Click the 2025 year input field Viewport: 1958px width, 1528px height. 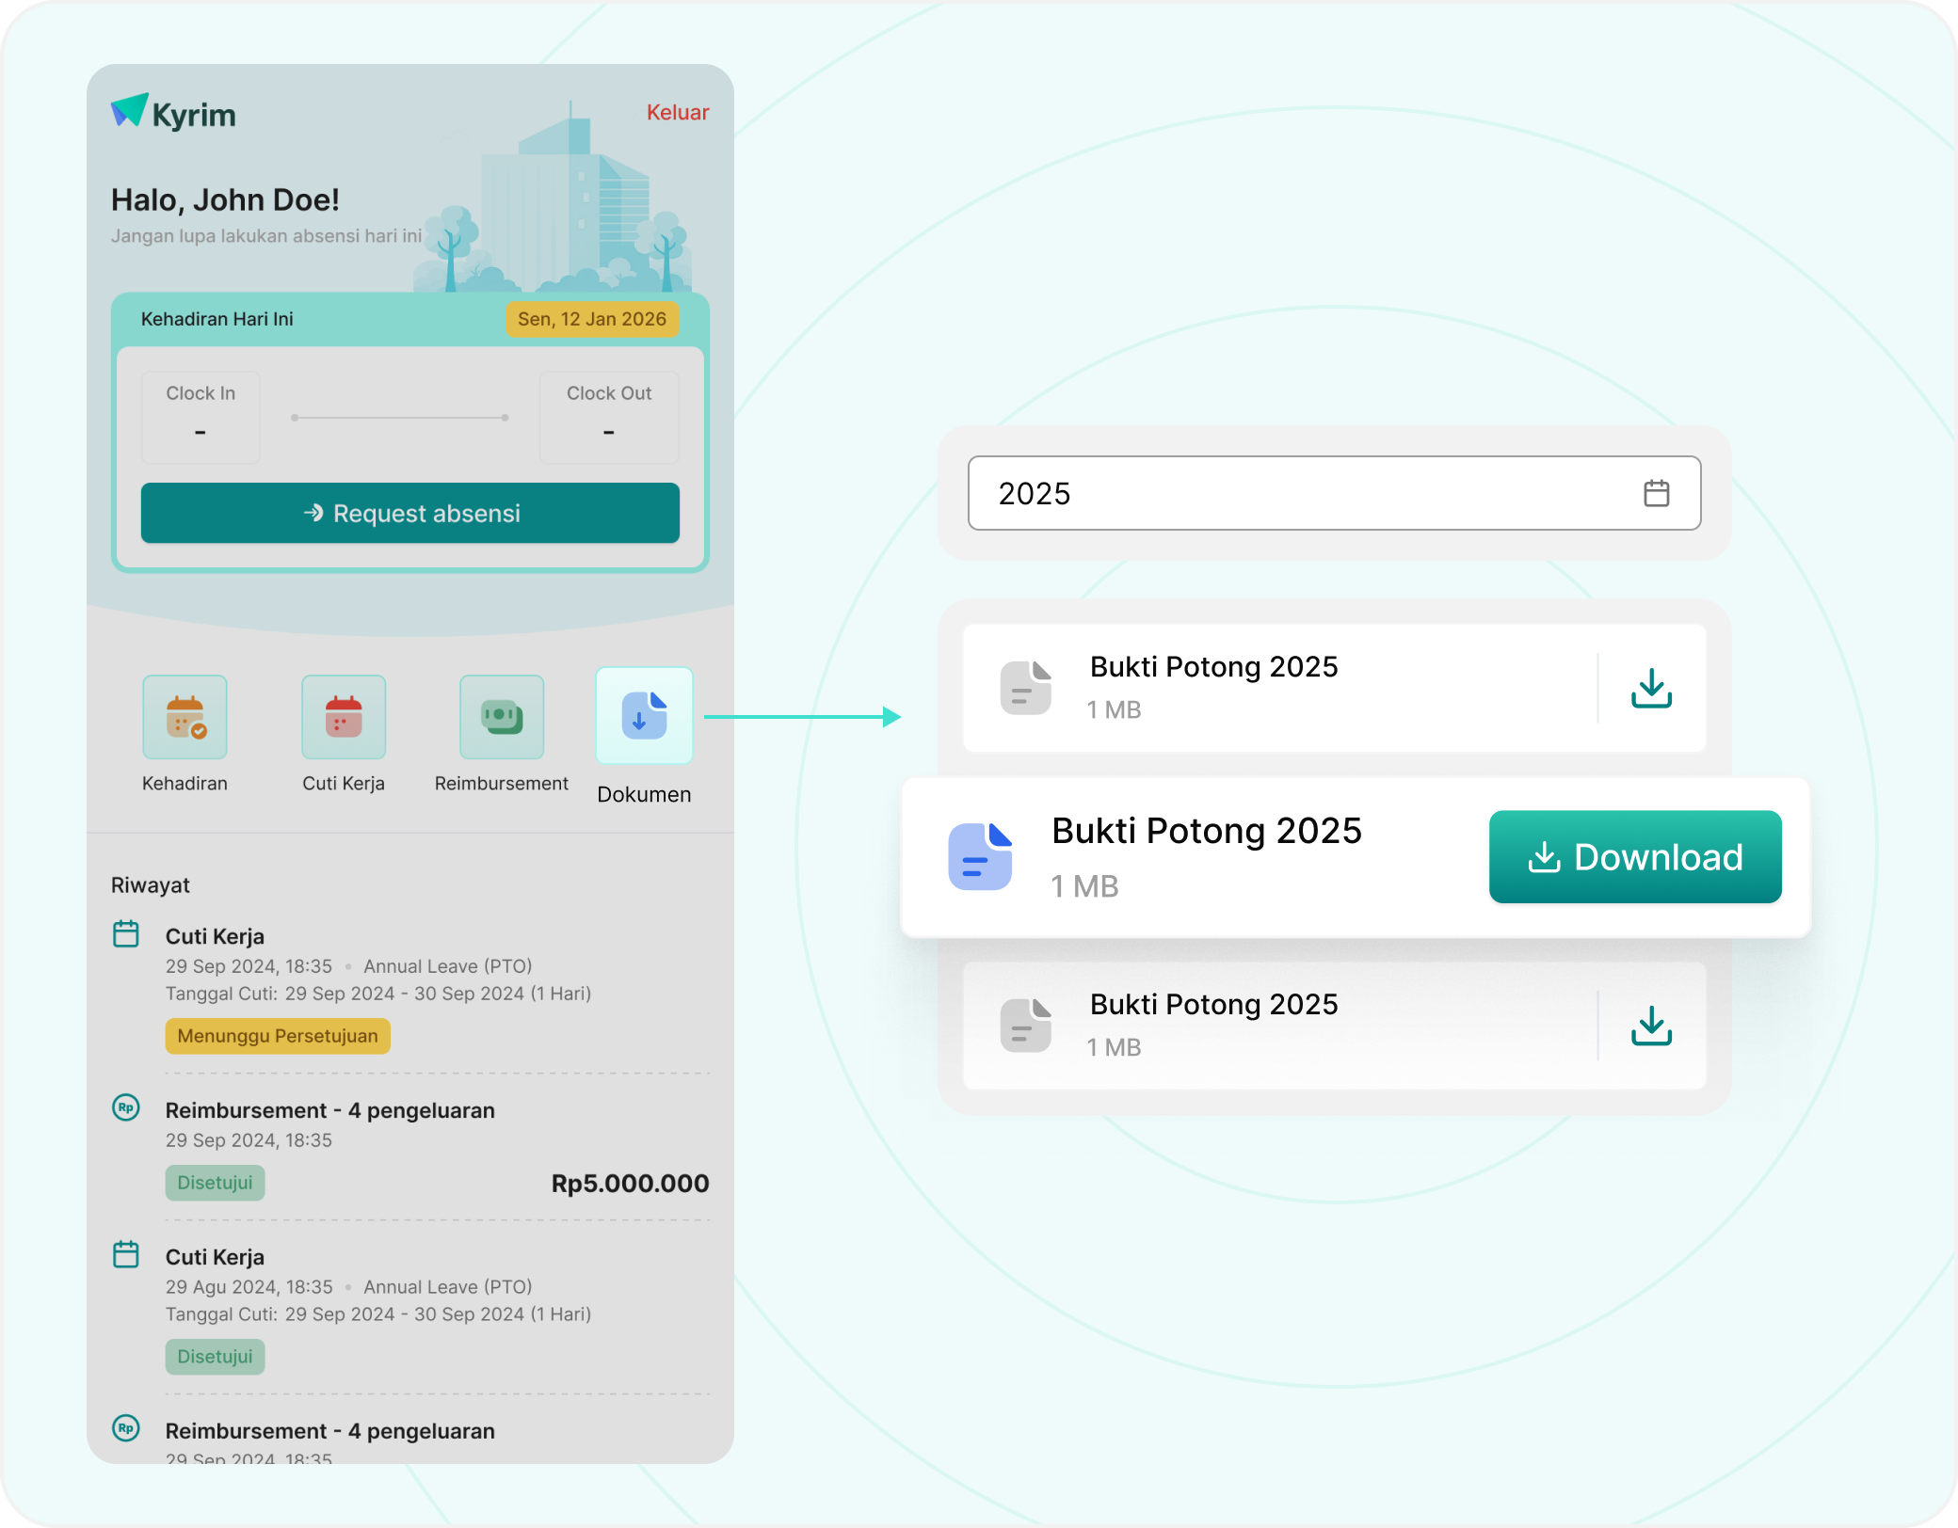(x=1299, y=493)
